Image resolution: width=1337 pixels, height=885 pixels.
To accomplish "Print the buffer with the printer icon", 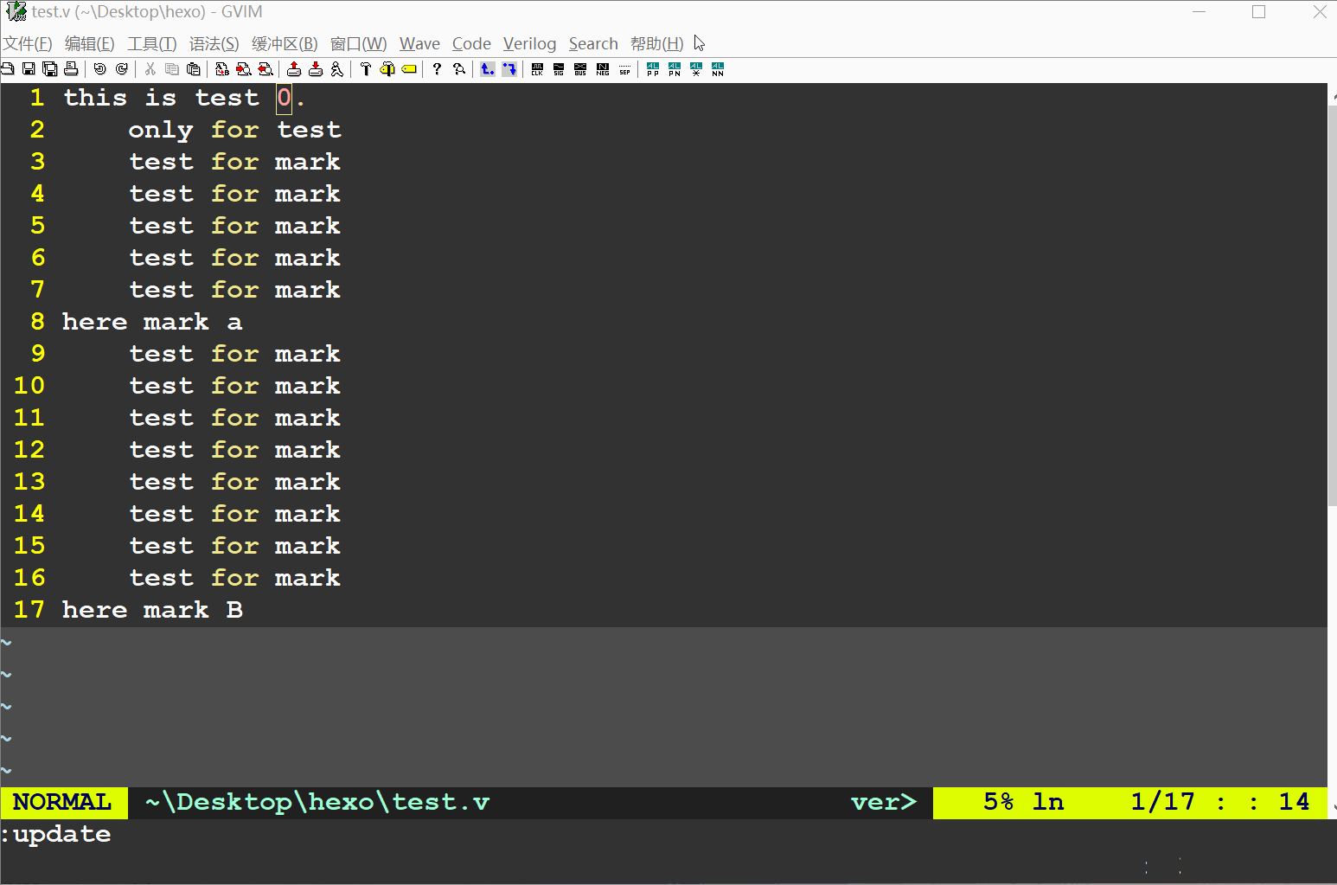I will (x=71, y=69).
